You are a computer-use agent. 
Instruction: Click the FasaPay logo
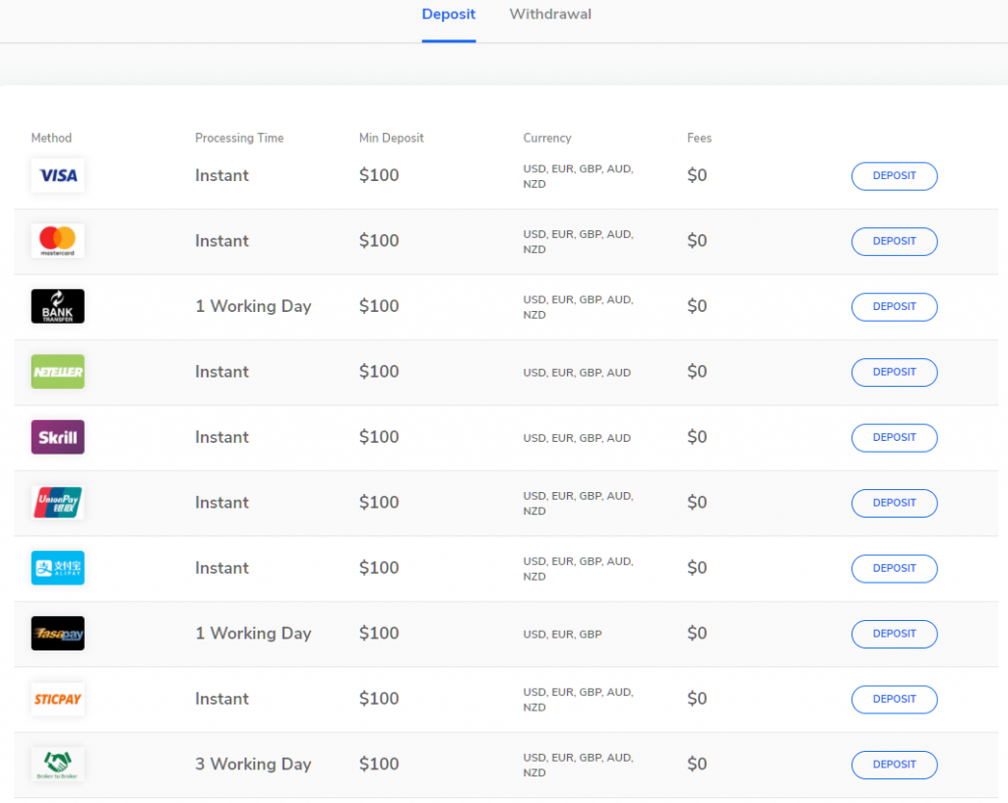click(58, 634)
